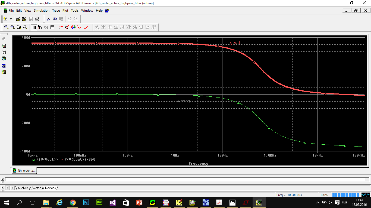Click the output window text field

(185, 180)
